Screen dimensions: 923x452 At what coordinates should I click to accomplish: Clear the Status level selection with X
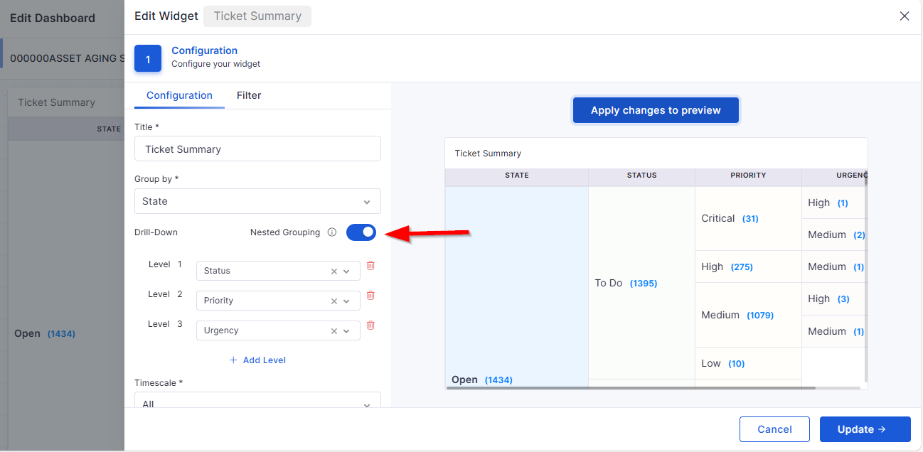pos(334,271)
